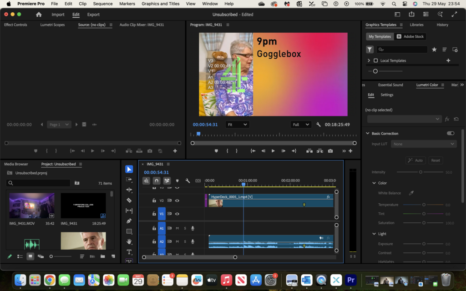Switch to the Lumetri Scopes tab

(x=52, y=25)
